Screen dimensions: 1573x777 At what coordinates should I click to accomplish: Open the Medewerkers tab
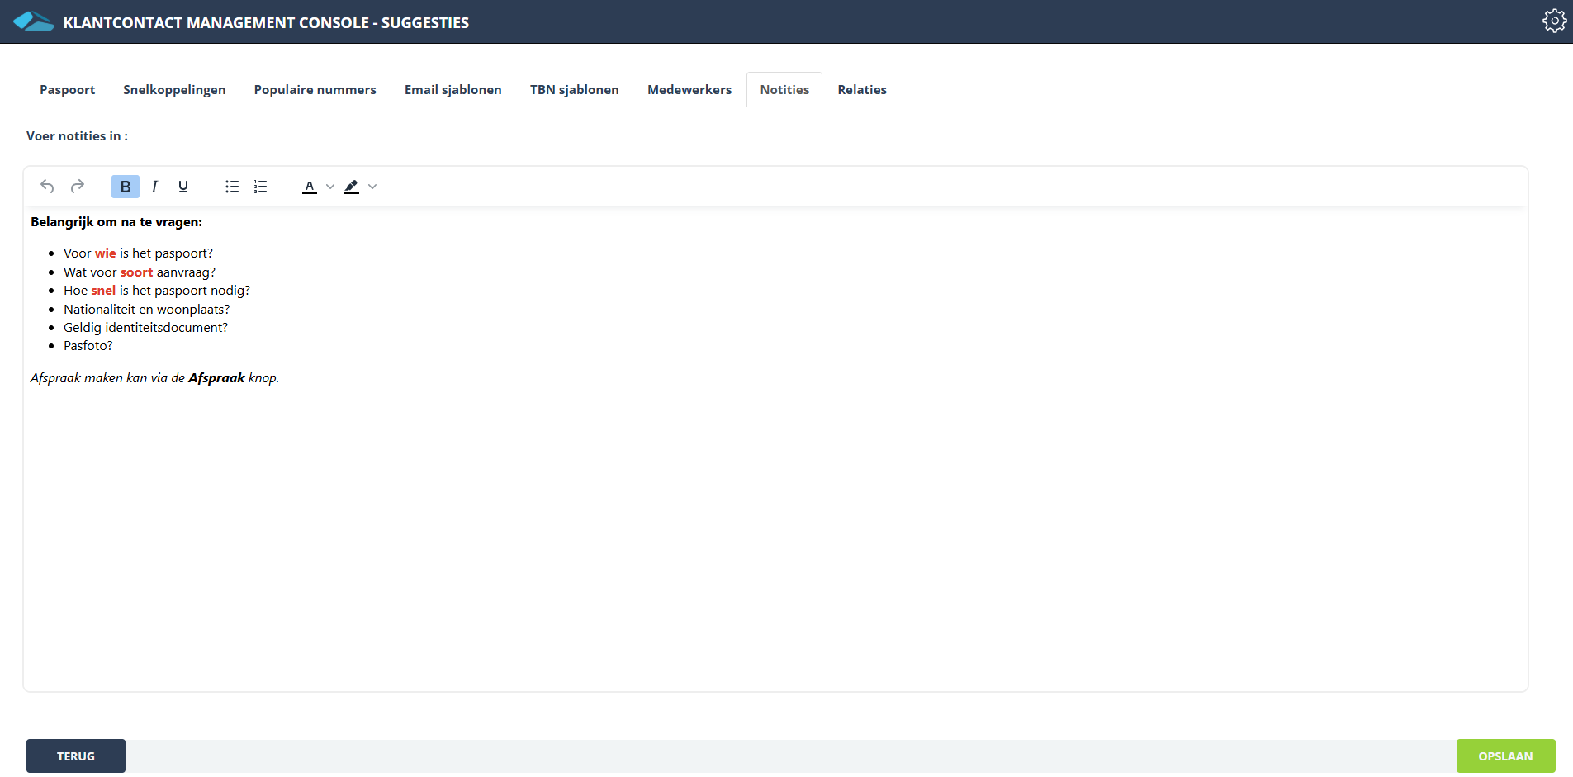coord(689,89)
